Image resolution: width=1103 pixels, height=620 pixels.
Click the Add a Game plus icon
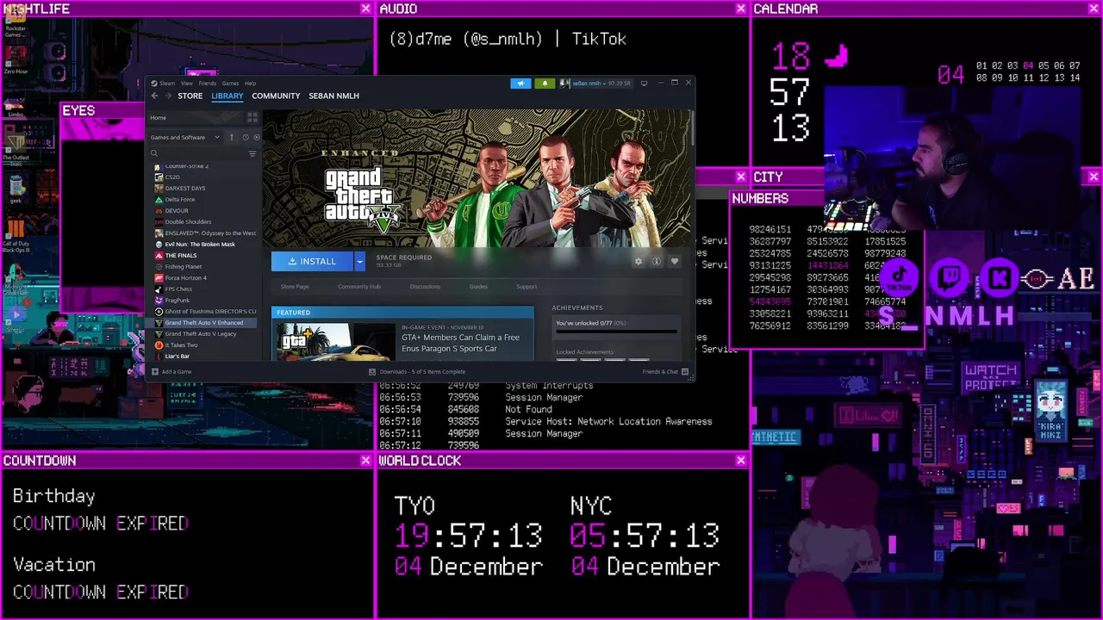pos(155,372)
